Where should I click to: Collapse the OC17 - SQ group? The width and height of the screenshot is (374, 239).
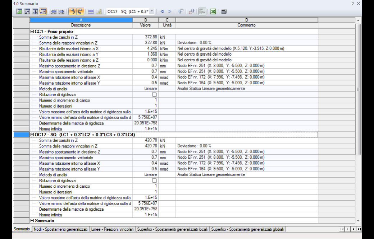click(x=32, y=135)
